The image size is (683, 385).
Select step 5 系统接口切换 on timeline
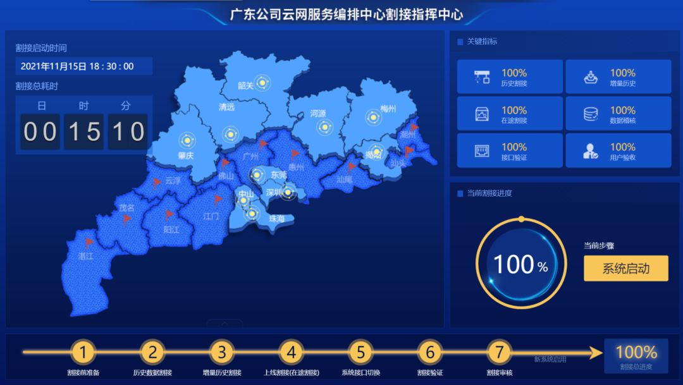click(360, 352)
